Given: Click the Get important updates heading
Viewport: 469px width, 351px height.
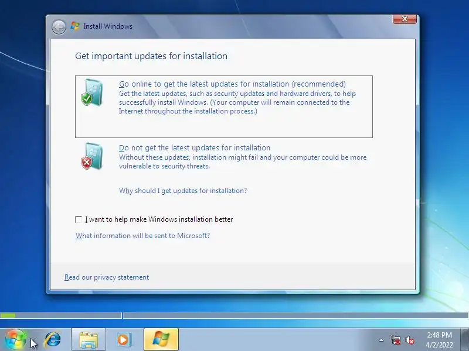Looking at the screenshot, I should point(151,56).
